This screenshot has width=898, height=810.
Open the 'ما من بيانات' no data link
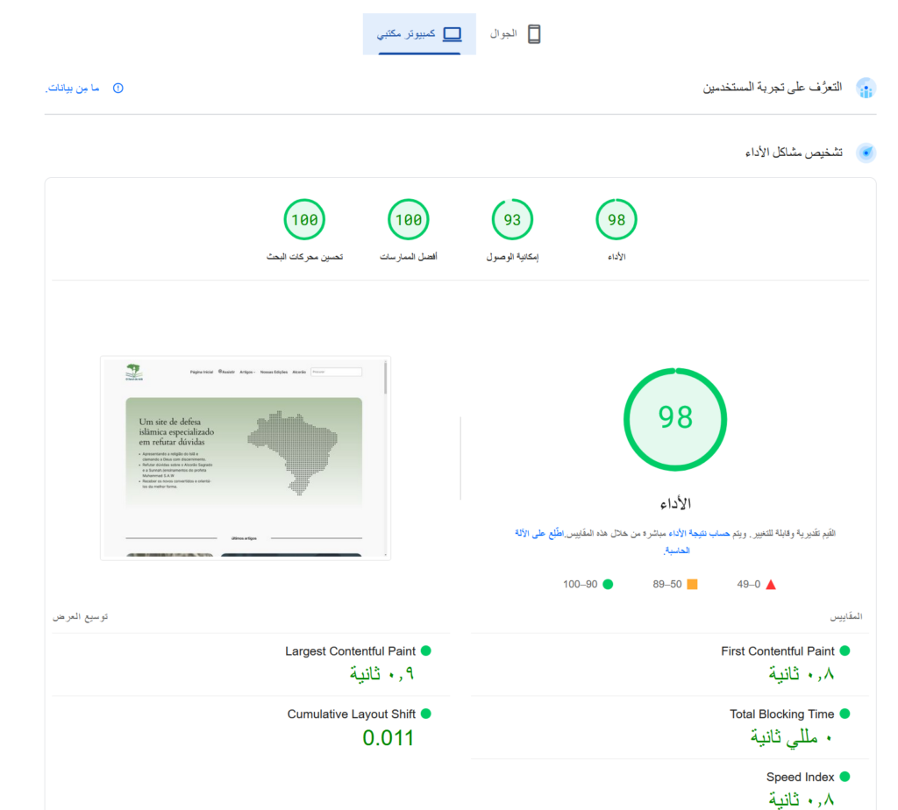click(x=73, y=89)
